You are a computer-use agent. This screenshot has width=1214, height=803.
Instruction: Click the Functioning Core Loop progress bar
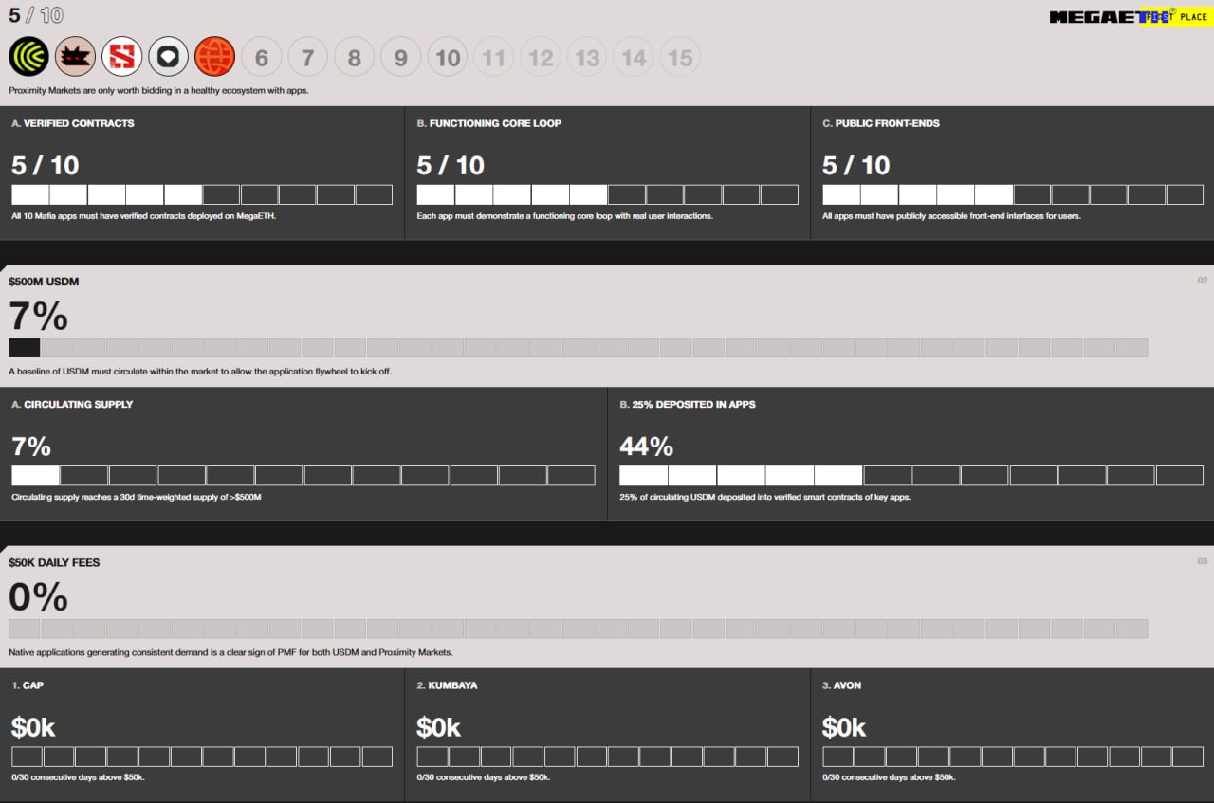click(x=607, y=194)
